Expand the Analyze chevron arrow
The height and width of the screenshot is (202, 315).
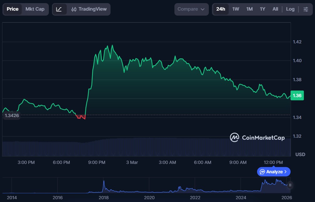[x=285, y=172]
